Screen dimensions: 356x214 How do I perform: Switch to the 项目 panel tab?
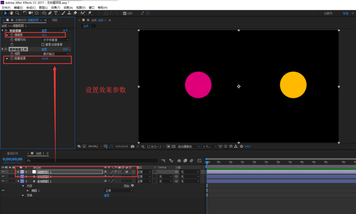[54, 20]
